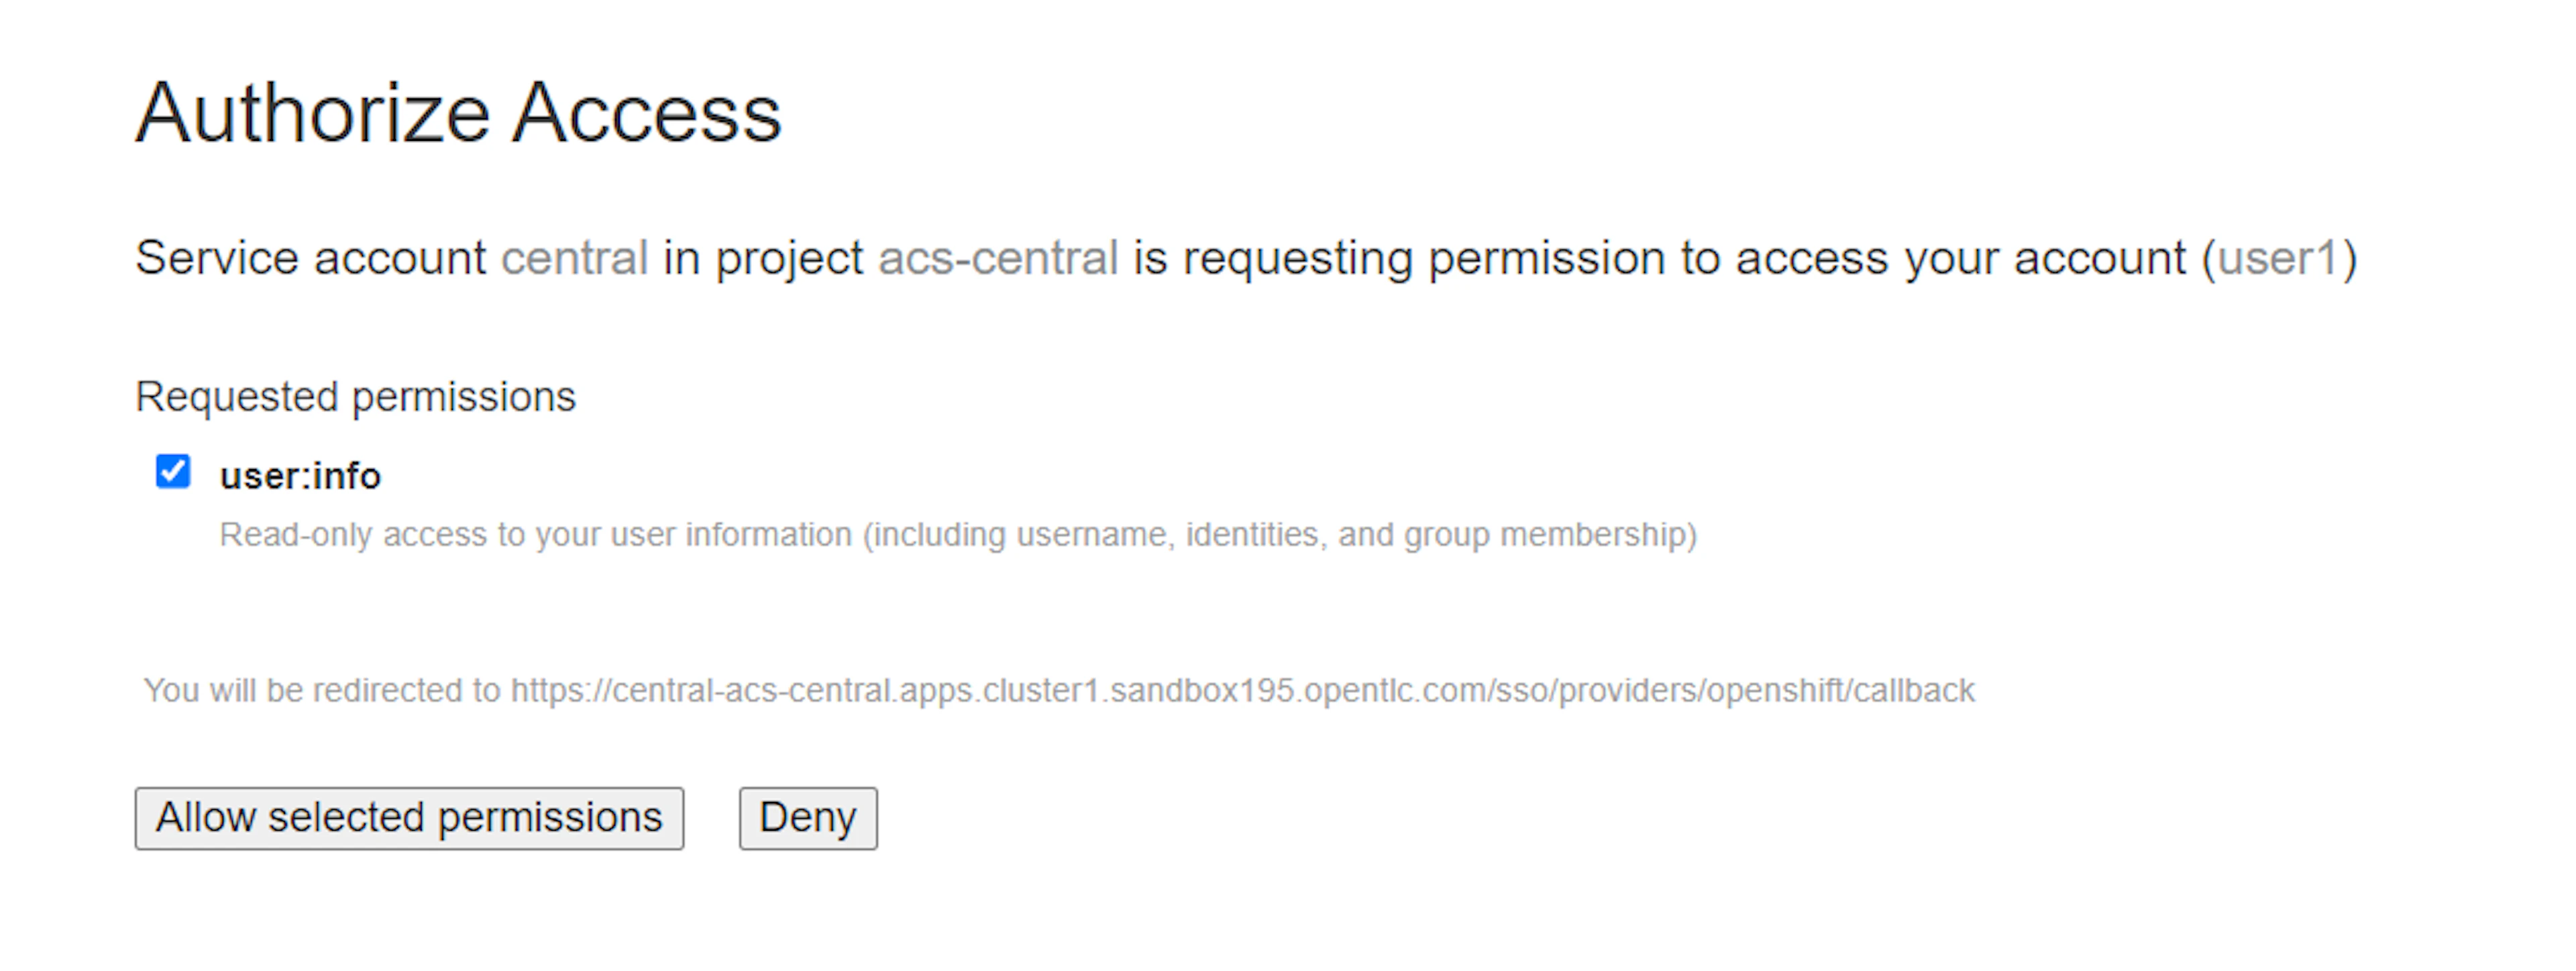
Task: Click the Requested permissions section label
Action: (x=355, y=397)
